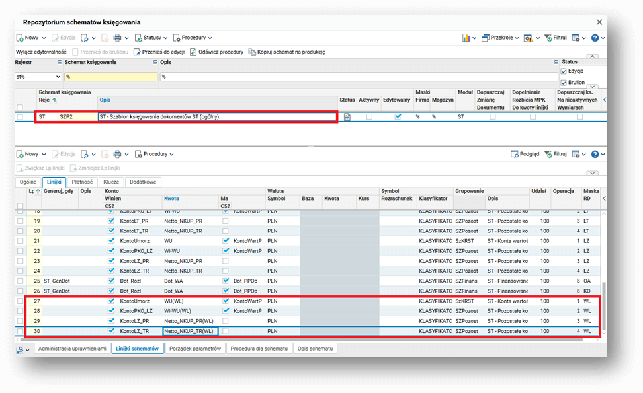Open the Statusy dropdown menu
This screenshot has height=393, width=643.
151,38
